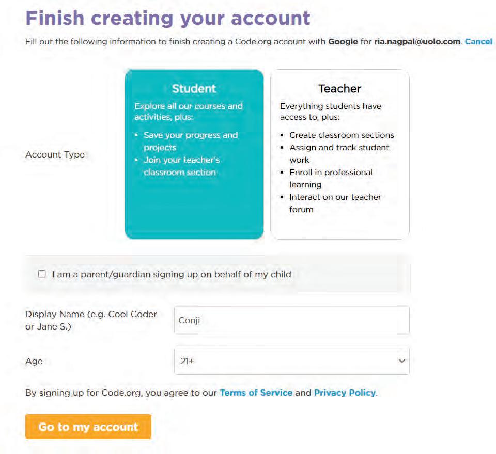Open the Privacy Policy link
Viewport: 496px width, 454px height.
[345, 393]
